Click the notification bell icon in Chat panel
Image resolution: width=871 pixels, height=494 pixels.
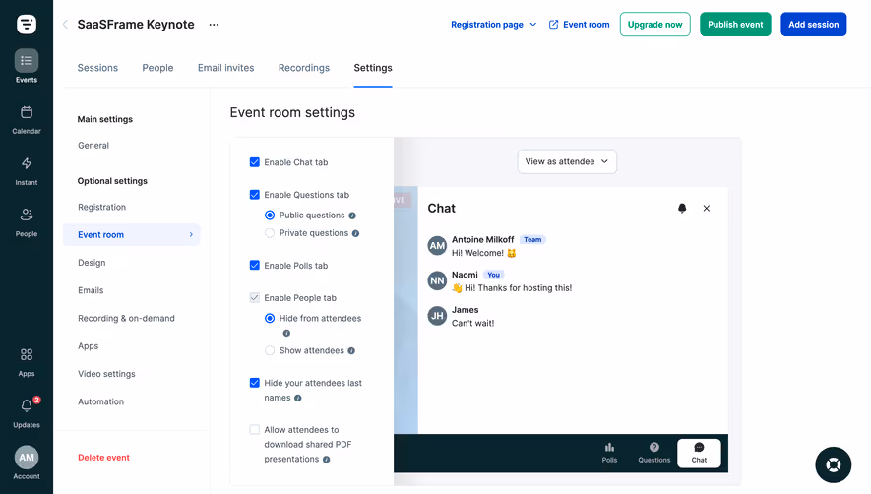click(x=682, y=208)
